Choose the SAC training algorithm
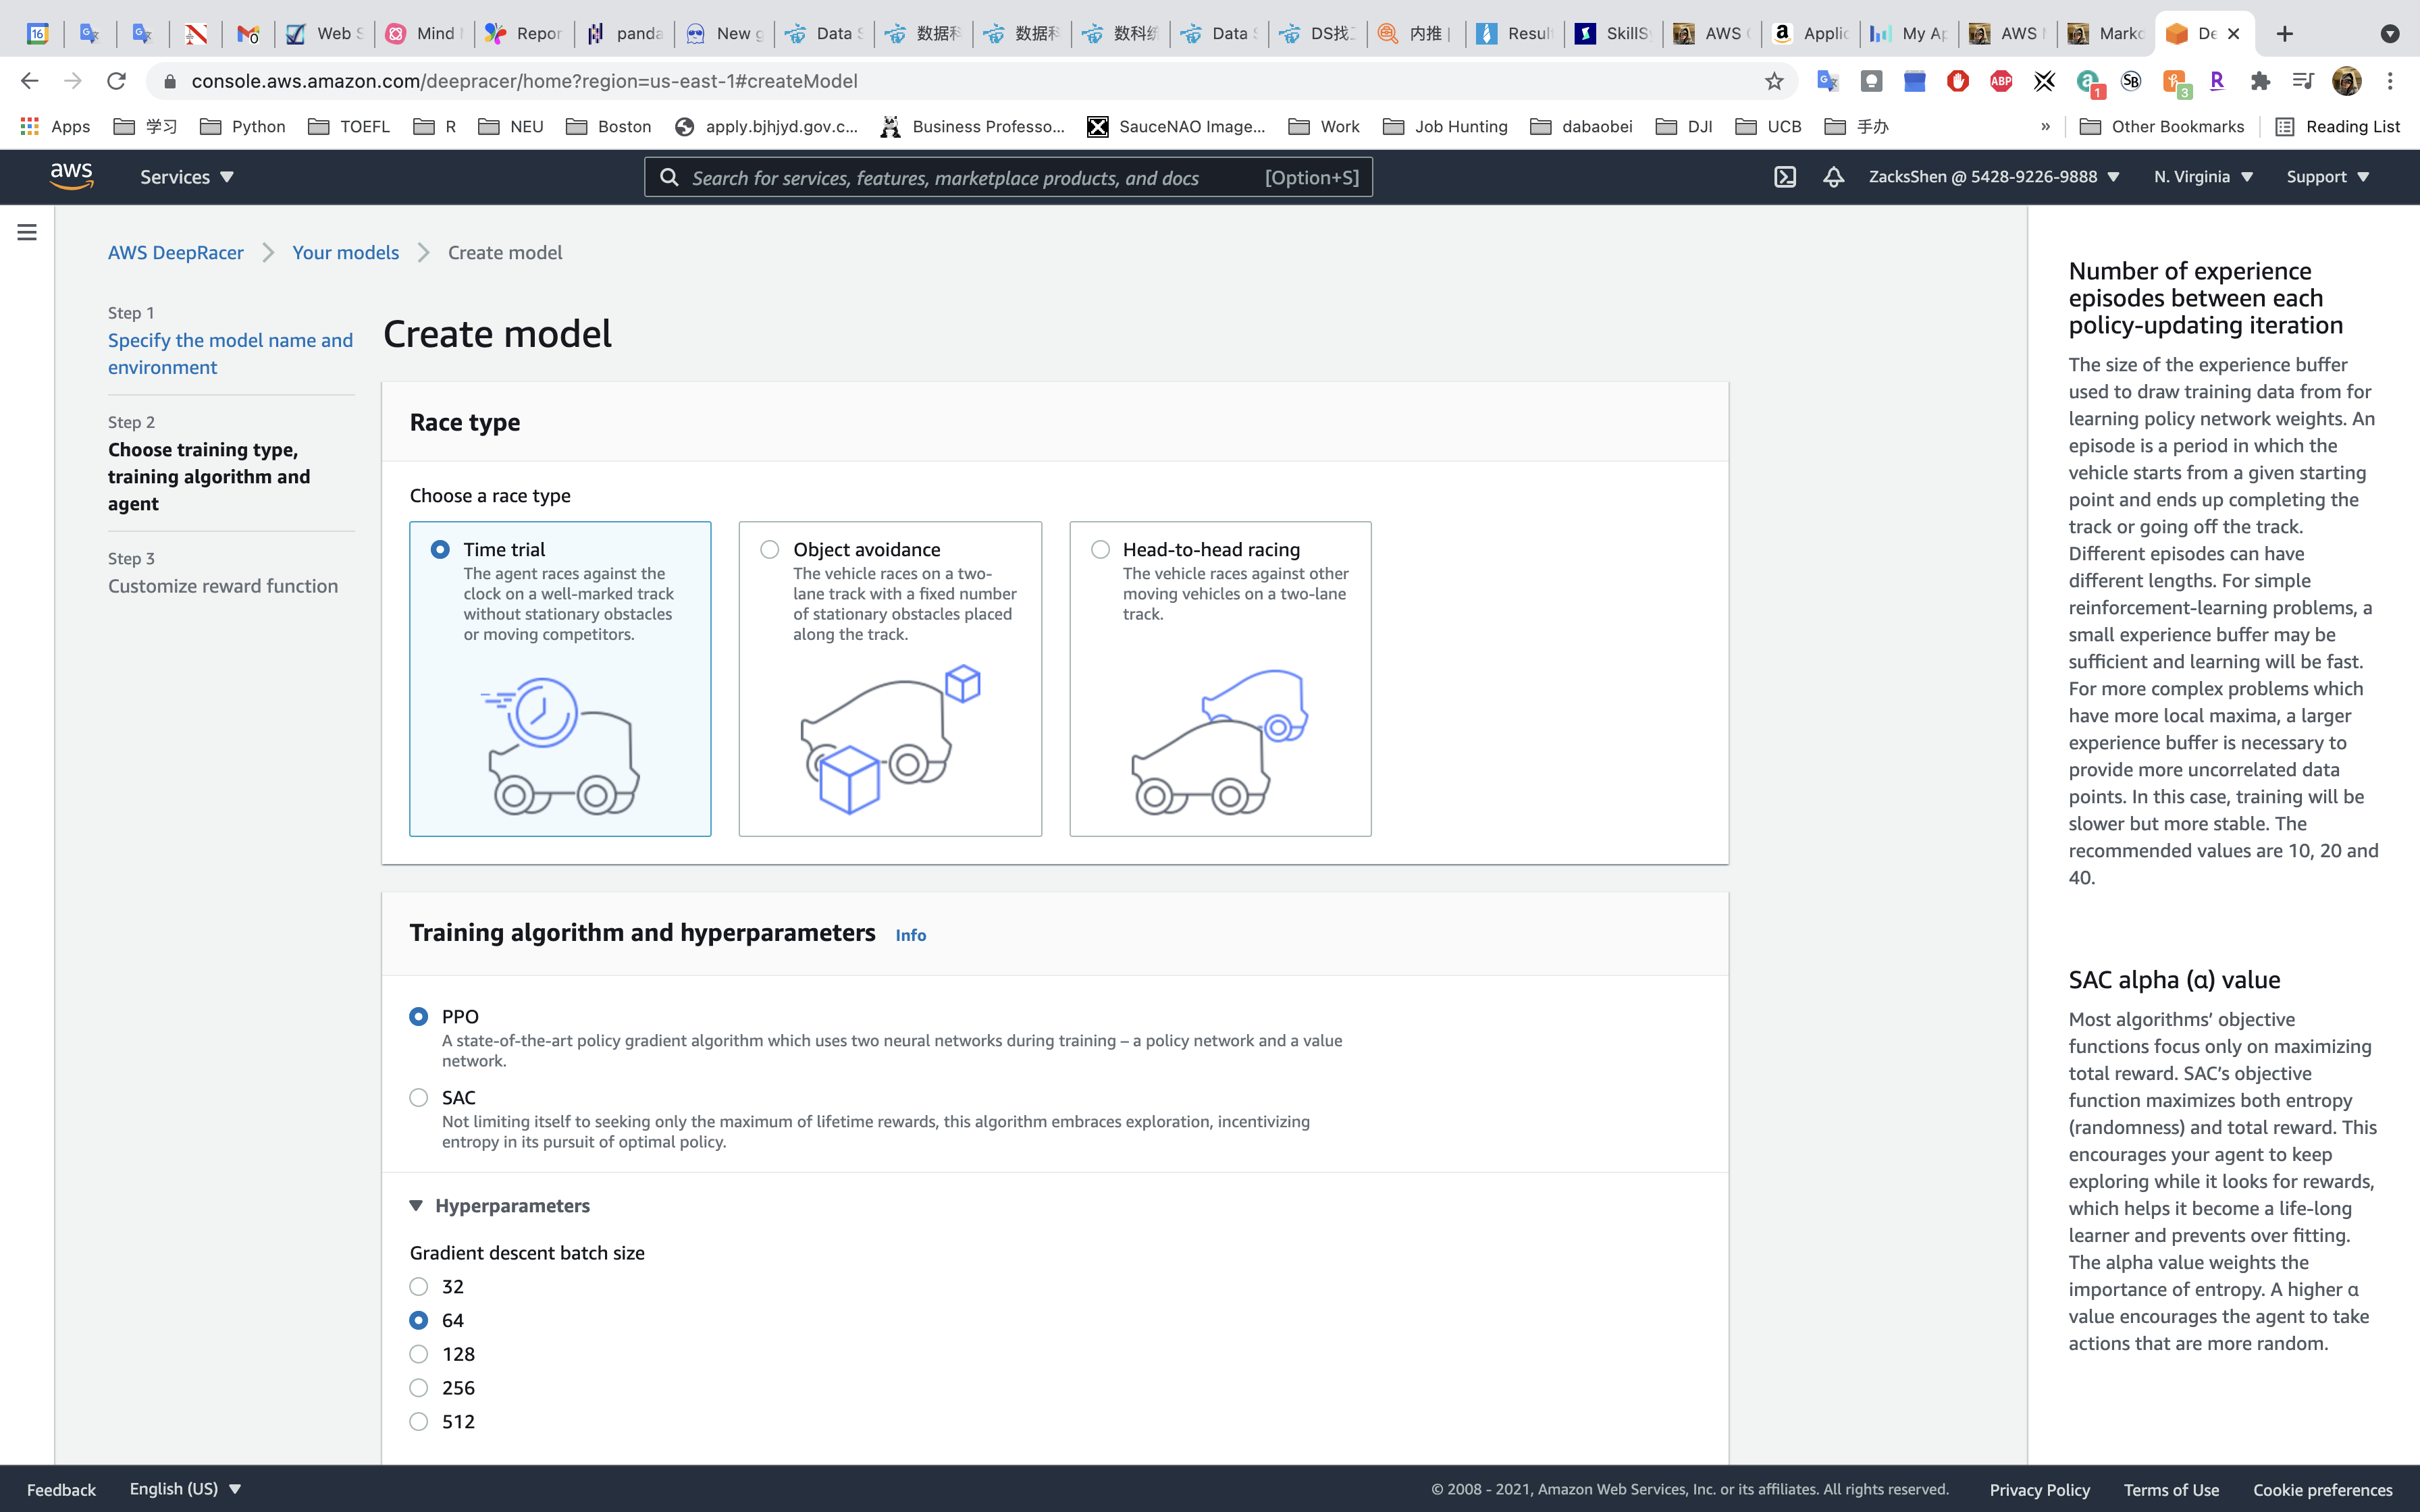 pos(419,1097)
